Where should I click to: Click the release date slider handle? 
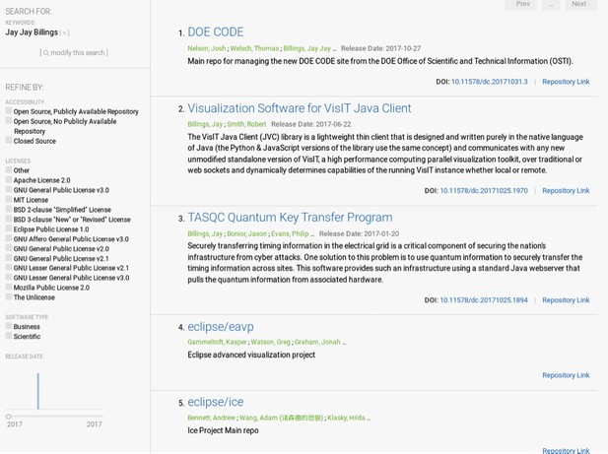pos(8,417)
